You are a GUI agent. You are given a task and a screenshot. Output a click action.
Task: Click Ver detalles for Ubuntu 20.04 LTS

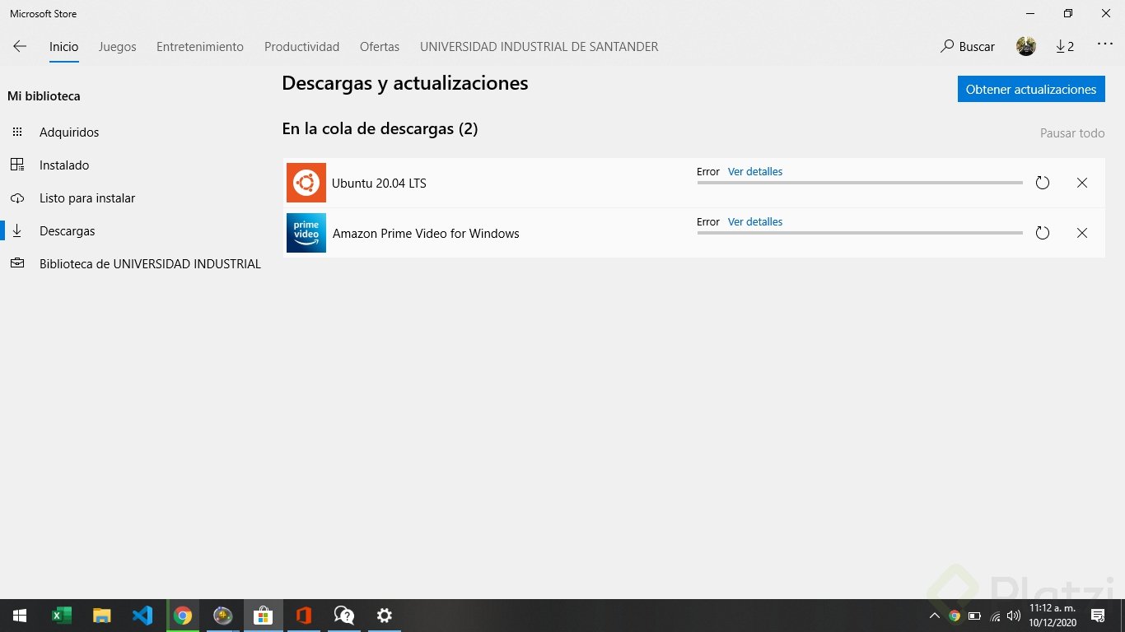755,172
